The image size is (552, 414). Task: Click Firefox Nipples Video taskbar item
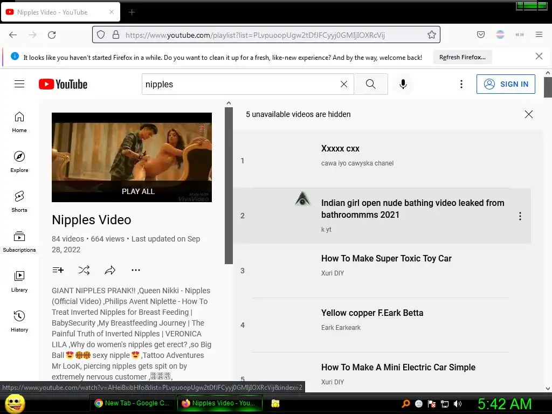(220, 403)
